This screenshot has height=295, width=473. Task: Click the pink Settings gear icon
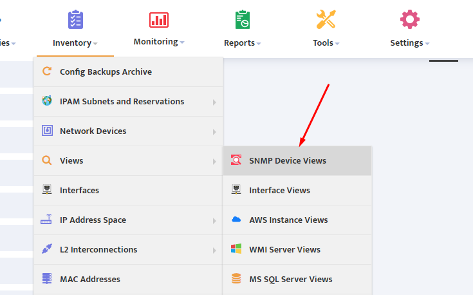point(410,19)
